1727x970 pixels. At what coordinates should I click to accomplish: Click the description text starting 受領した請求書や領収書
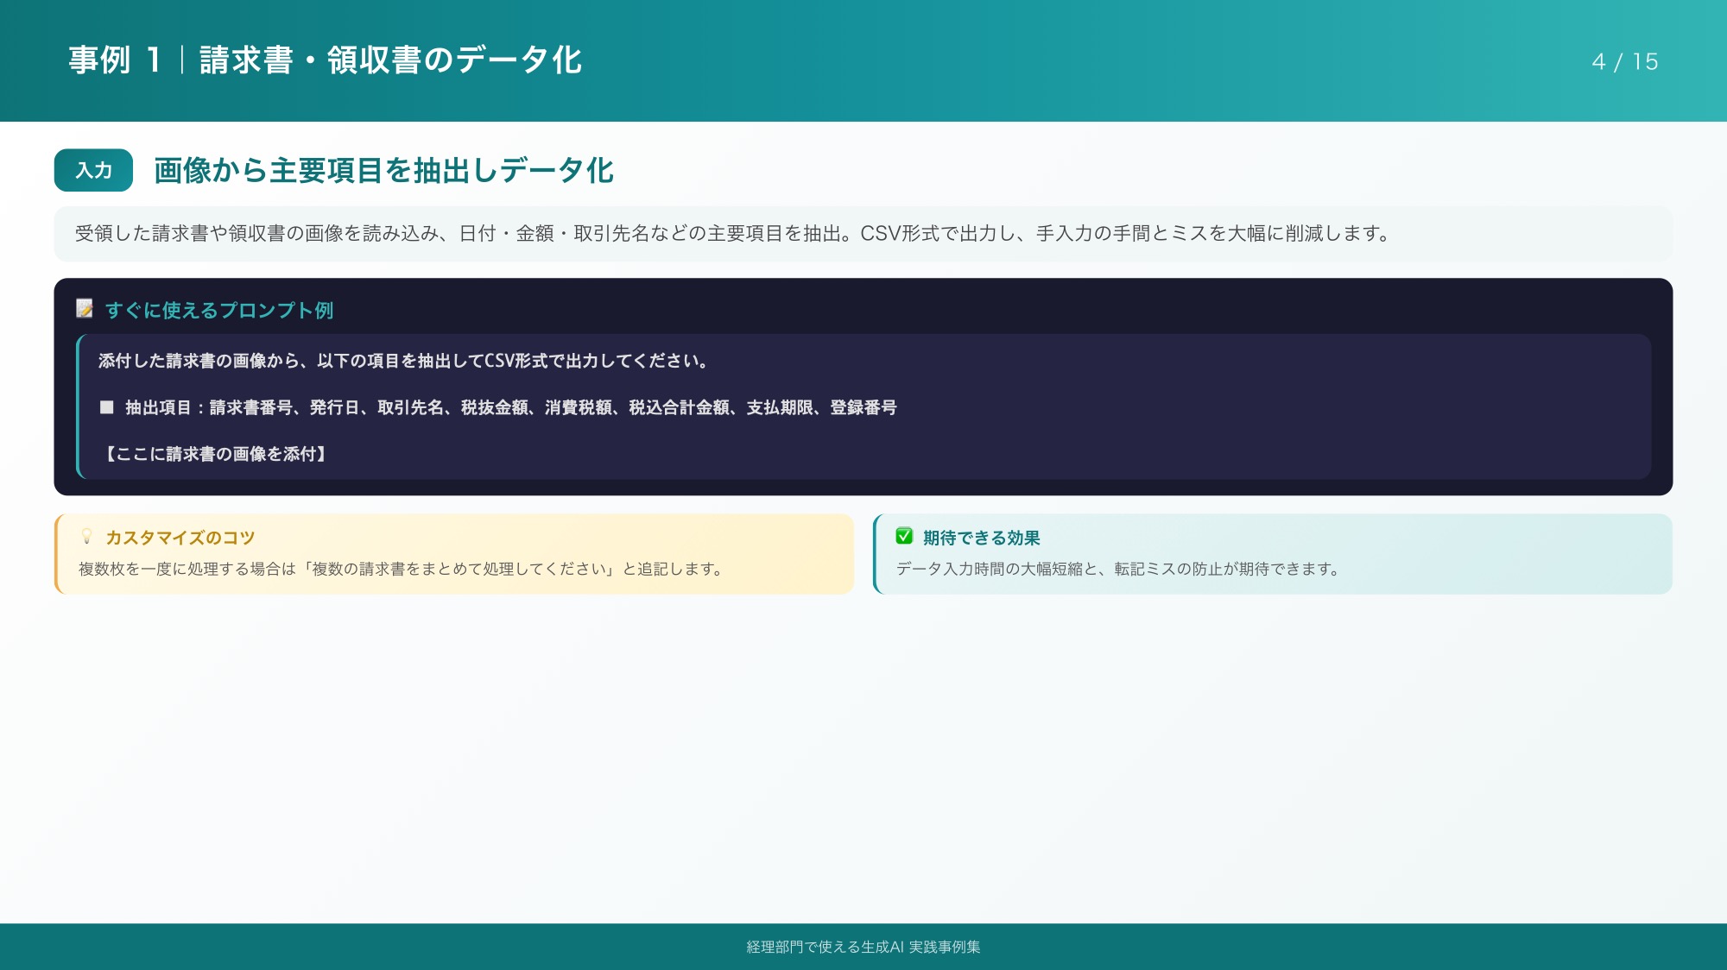pyautogui.click(x=732, y=234)
